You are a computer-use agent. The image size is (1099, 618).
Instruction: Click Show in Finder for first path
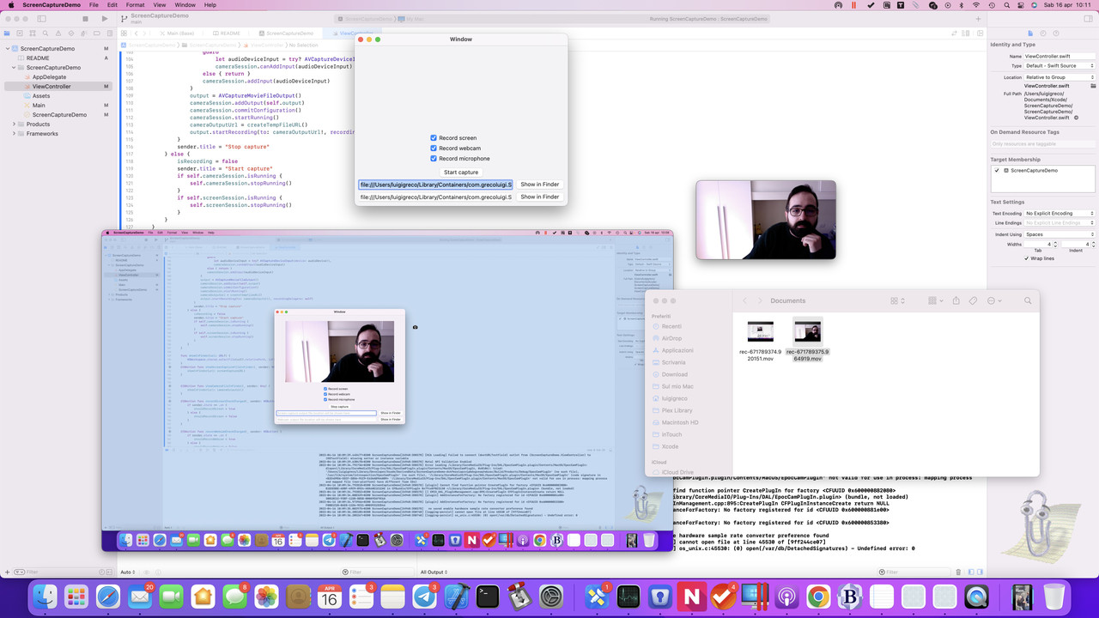(540, 185)
